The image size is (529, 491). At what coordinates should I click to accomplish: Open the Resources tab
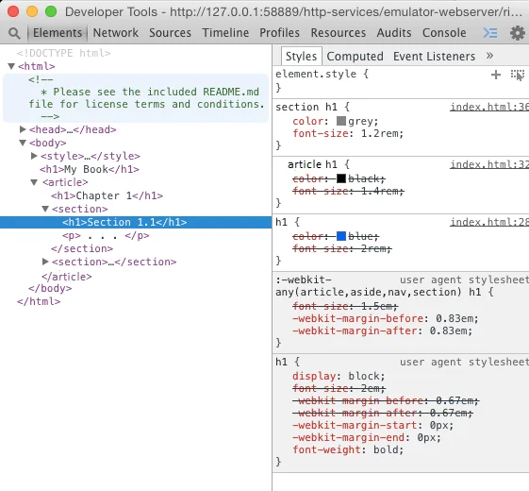[x=338, y=33]
